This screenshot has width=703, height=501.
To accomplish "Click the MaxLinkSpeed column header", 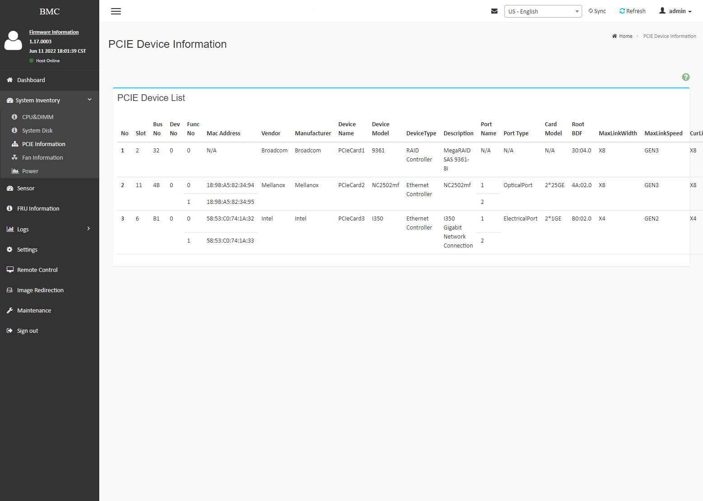I will pyautogui.click(x=663, y=133).
